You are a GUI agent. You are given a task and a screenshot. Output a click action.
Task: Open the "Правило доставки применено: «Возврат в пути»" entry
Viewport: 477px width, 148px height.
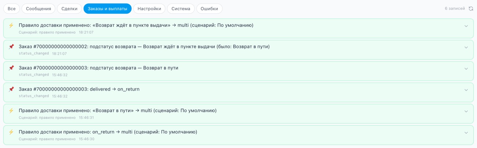point(238,114)
